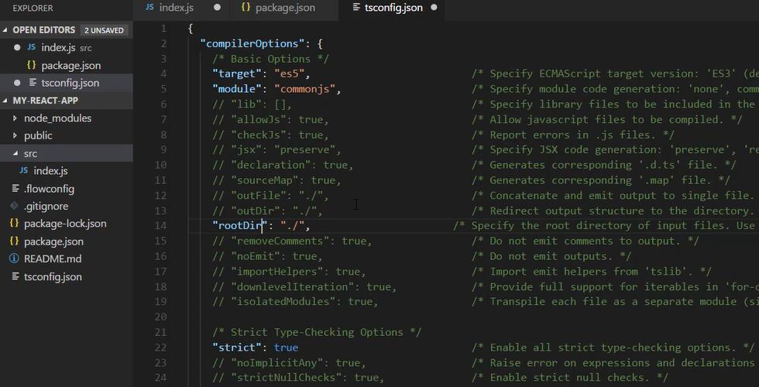Click Basic Options comment line
Image resolution: width=759 pixels, height=387 pixels.
click(271, 59)
